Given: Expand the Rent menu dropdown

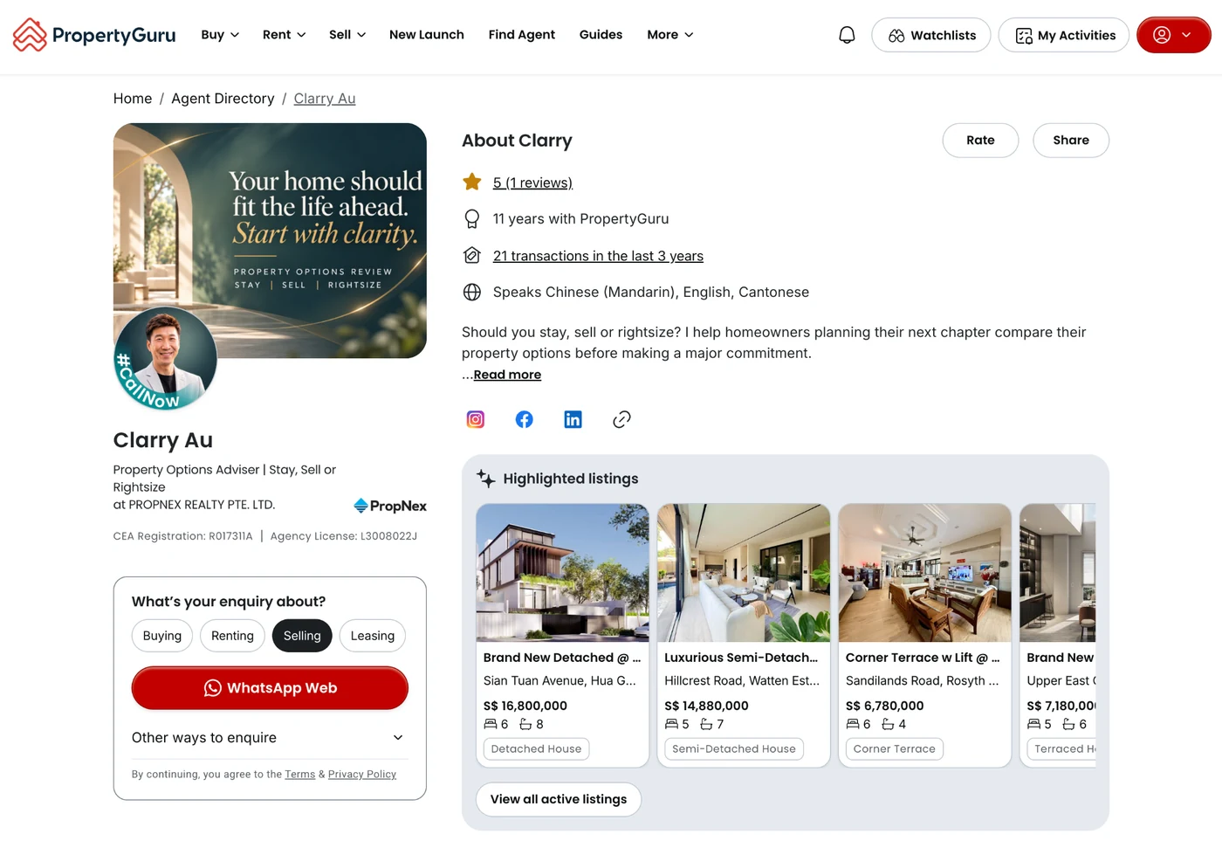Looking at the screenshot, I should [285, 35].
